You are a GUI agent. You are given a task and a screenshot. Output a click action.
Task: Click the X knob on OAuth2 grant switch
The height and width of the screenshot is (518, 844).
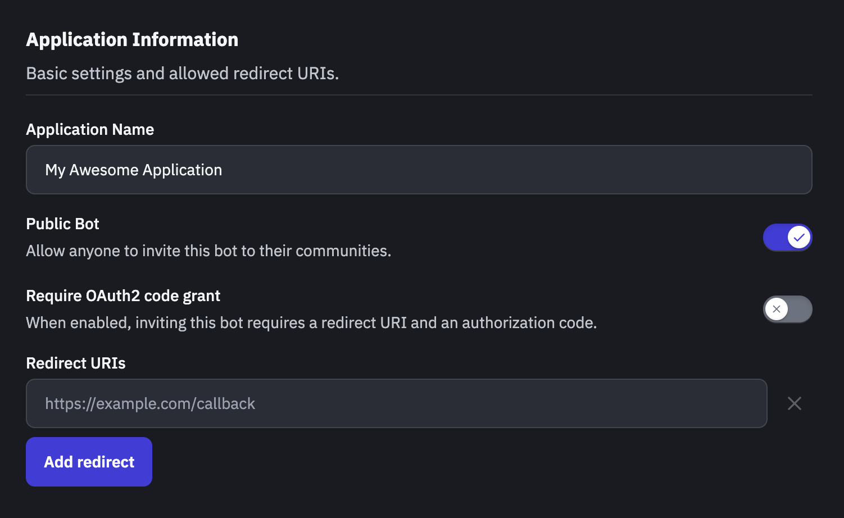(x=777, y=309)
